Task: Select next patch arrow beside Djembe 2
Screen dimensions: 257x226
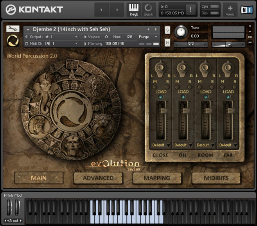Action: (156, 29)
